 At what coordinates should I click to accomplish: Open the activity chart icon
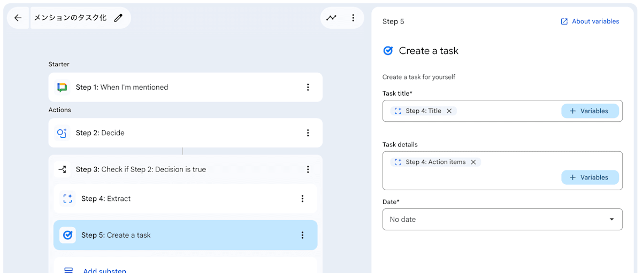click(x=332, y=18)
